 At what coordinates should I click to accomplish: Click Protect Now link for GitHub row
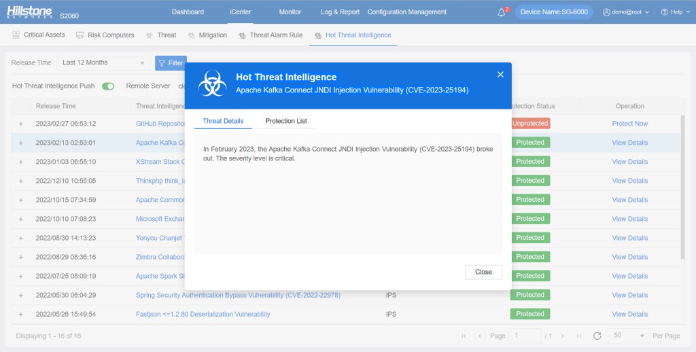pyautogui.click(x=630, y=124)
